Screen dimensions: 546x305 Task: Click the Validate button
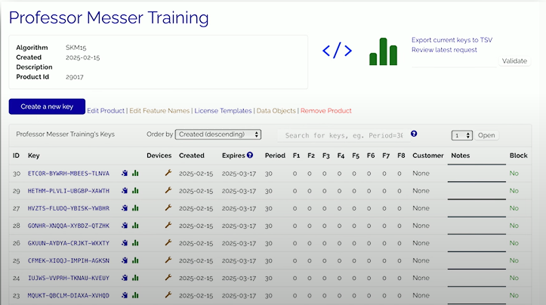[x=514, y=61]
